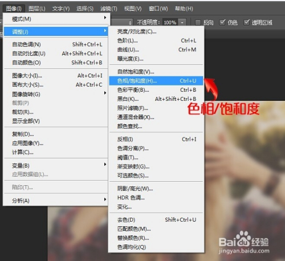
Task: Open 曝光度(E)... adjustment
Action: tap(156, 59)
